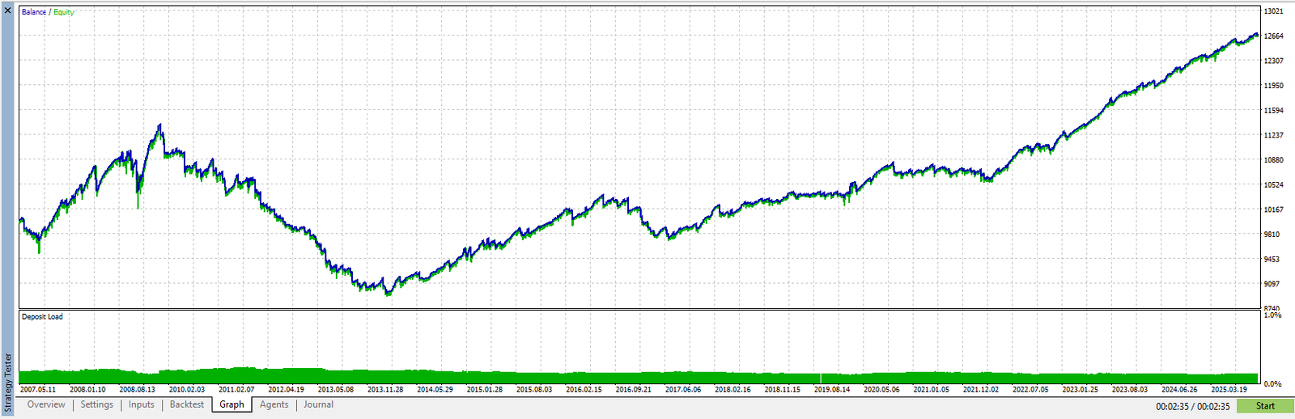This screenshot has height=419, width=1295.
Task: Click the 2010.02.03 date label
Action: pyautogui.click(x=187, y=389)
